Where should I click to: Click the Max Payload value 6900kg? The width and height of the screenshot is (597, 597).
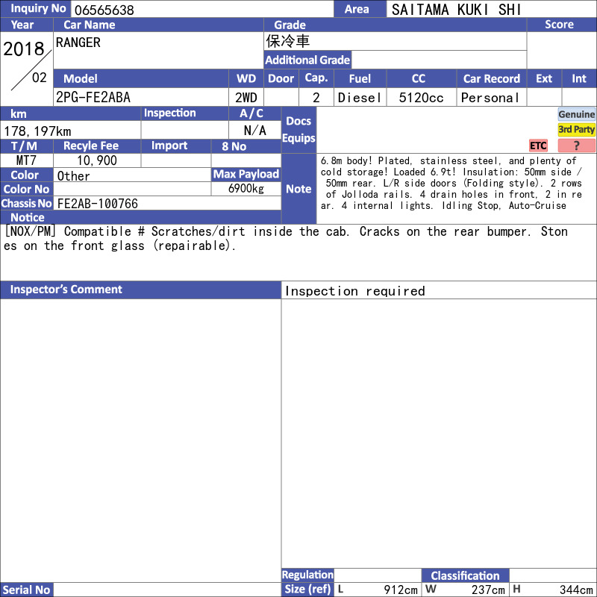[246, 189]
